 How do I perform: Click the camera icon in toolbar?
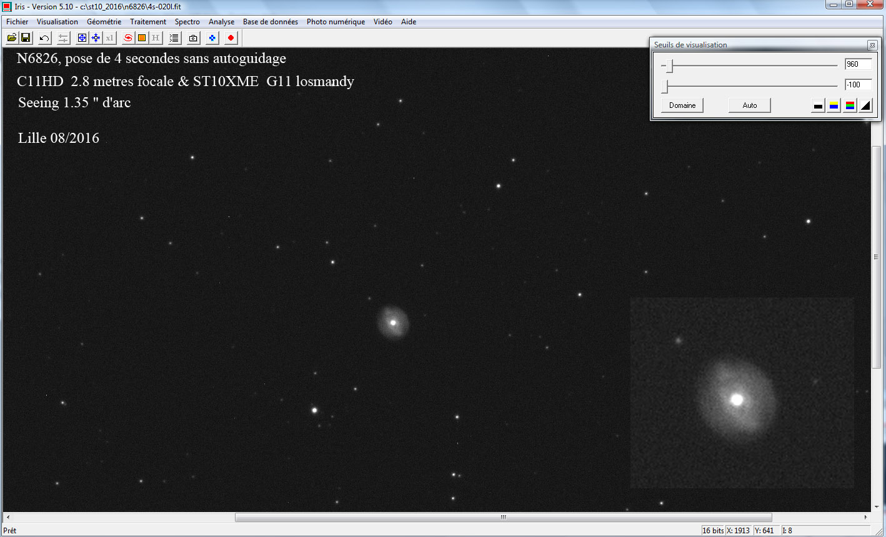click(193, 38)
